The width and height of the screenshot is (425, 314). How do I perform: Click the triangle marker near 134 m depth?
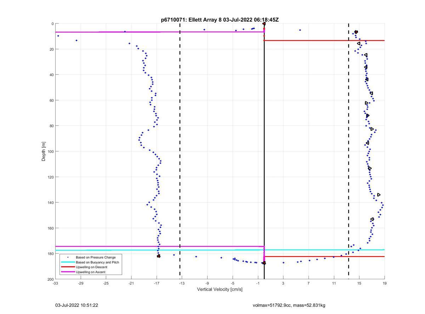[x=379, y=195]
